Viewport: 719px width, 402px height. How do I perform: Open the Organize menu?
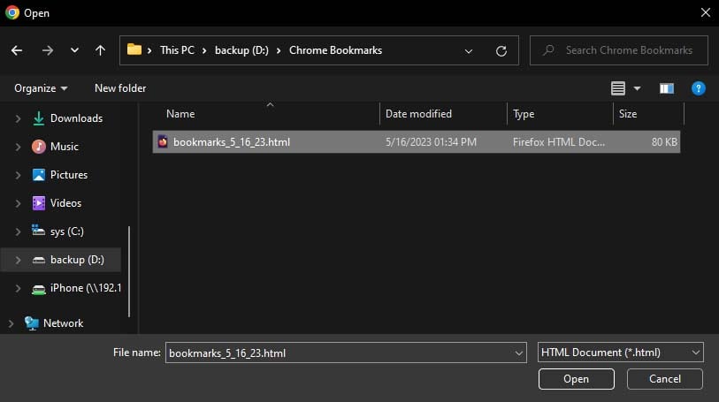[41, 87]
